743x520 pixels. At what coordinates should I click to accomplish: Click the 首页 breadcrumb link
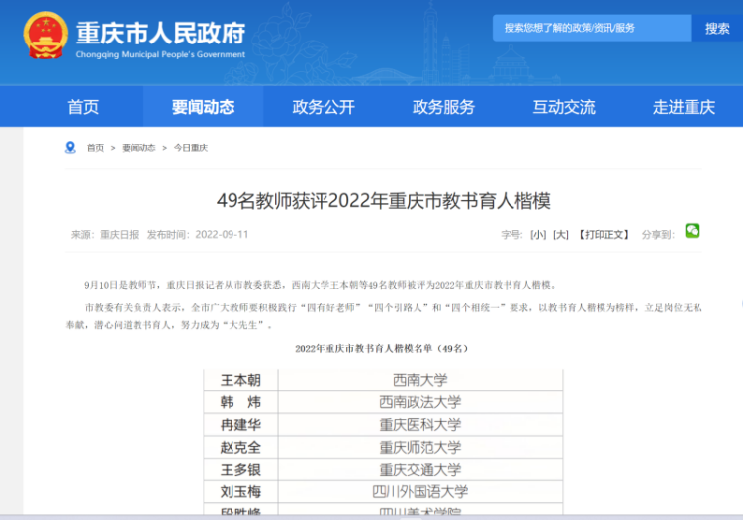tap(95, 148)
